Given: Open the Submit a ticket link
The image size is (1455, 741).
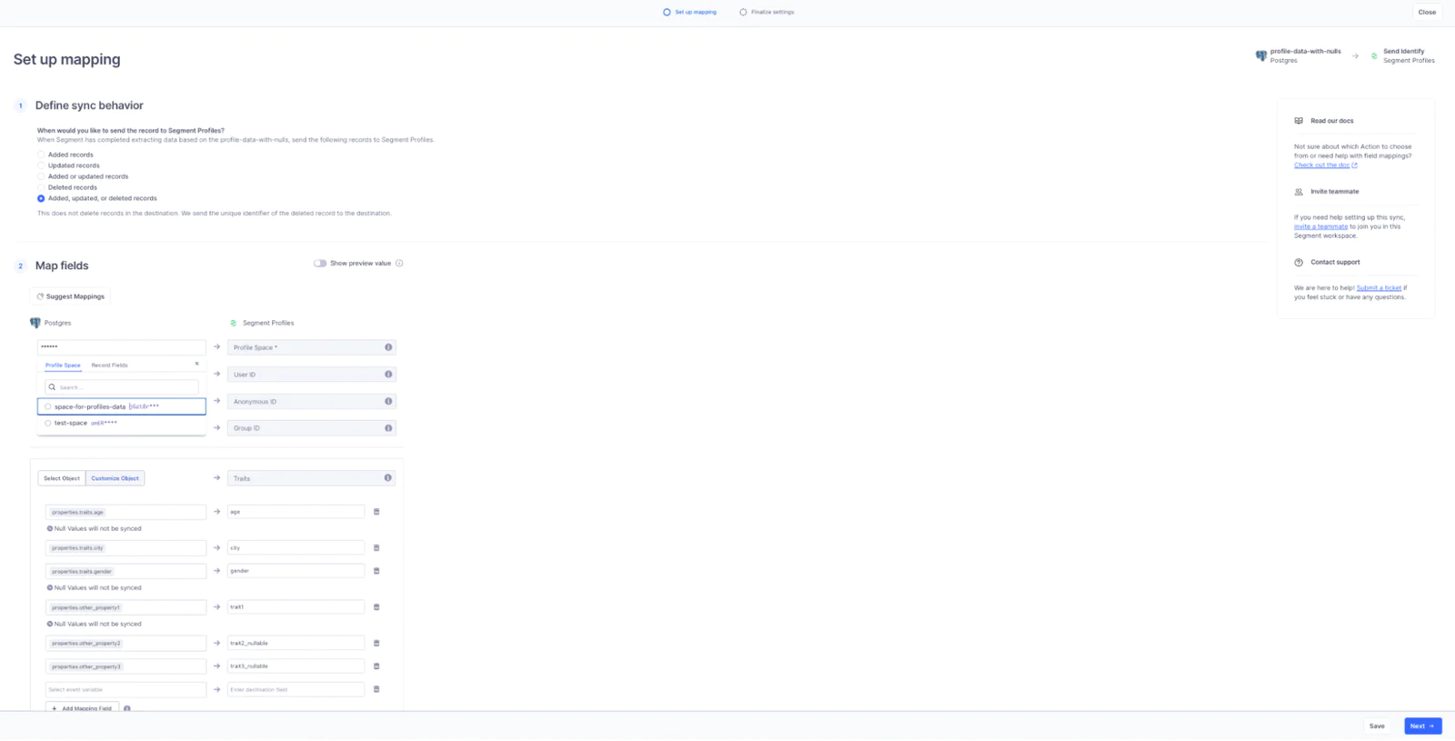Looking at the screenshot, I should pos(1379,288).
